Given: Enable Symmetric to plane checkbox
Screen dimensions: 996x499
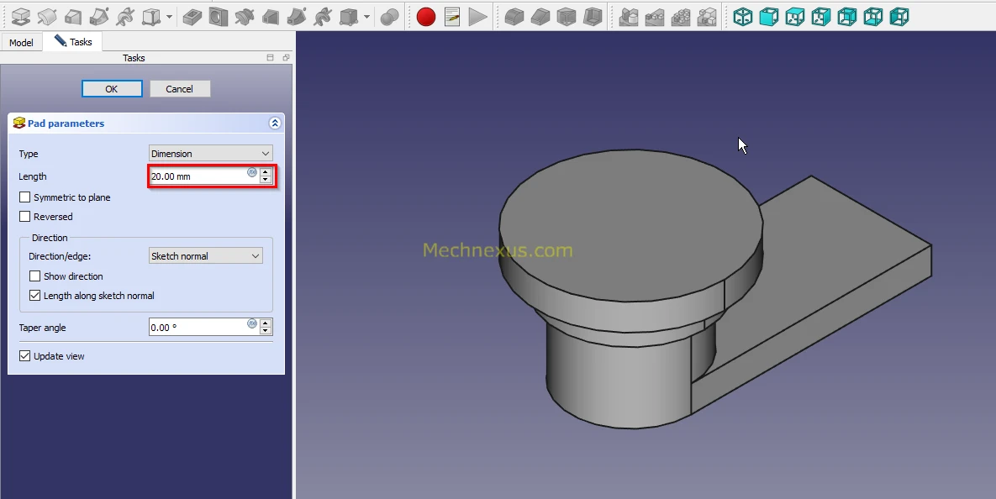Looking at the screenshot, I should [x=25, y=197].
